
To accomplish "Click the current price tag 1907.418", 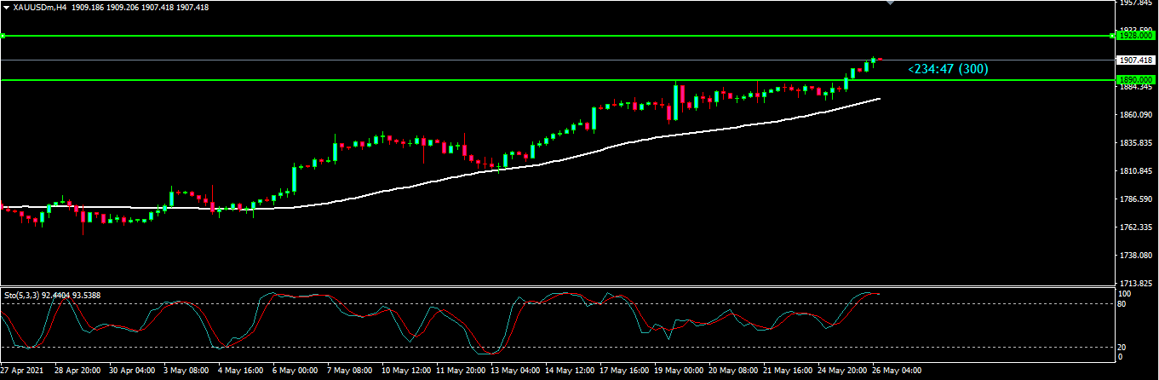I will 1136,60.
